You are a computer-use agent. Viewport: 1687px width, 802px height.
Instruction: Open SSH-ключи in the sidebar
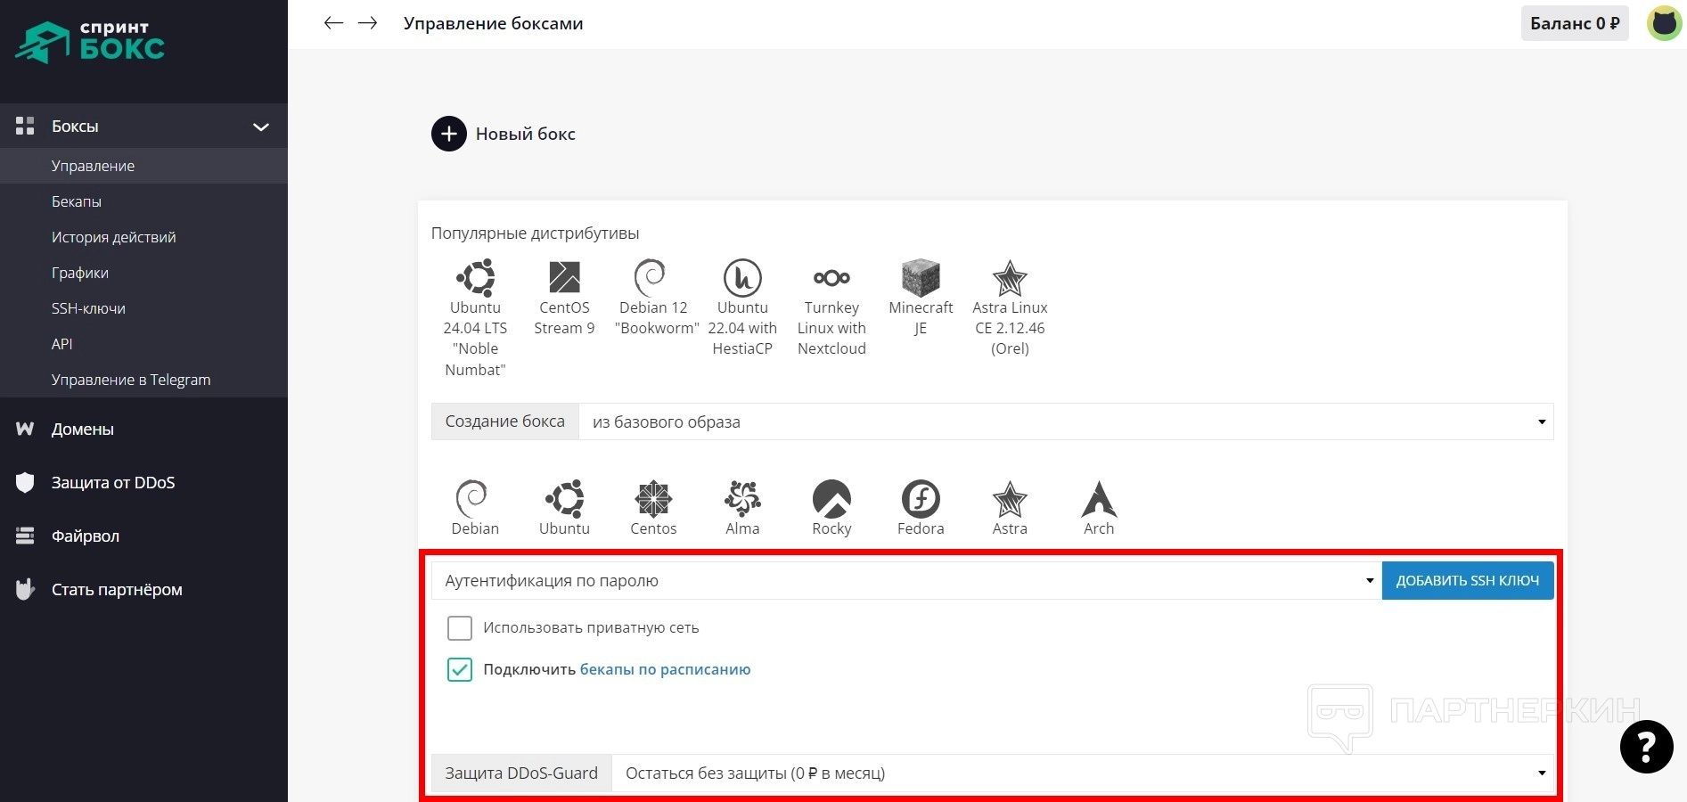(x=88, y=308)
